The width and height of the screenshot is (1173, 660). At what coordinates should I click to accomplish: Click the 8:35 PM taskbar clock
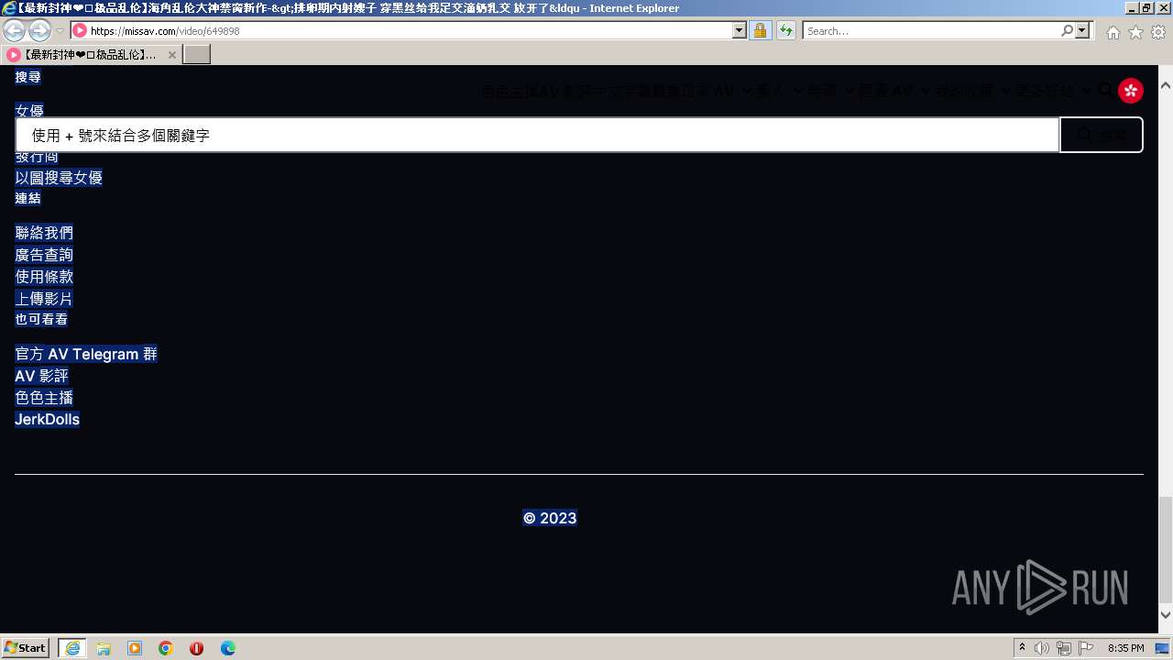(1125, 648)
